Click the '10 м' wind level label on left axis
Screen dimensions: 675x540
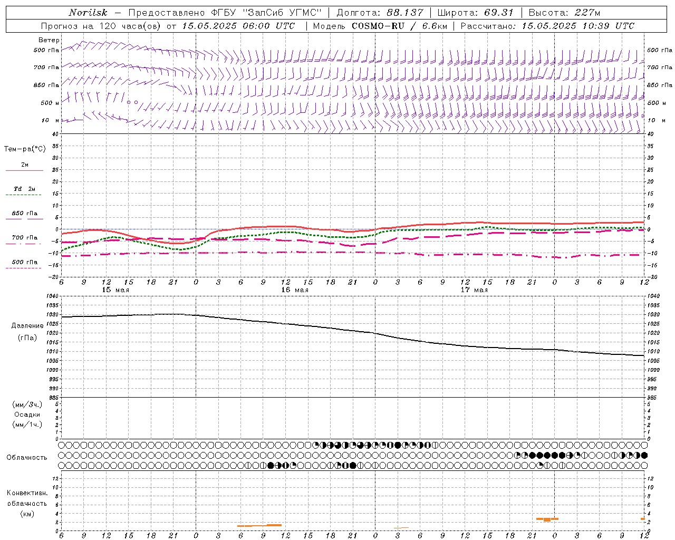(x=50, y=120)
